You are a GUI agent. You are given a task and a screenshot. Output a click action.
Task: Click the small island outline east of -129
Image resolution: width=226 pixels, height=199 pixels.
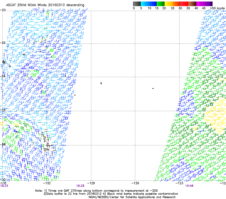click(101, 83)
